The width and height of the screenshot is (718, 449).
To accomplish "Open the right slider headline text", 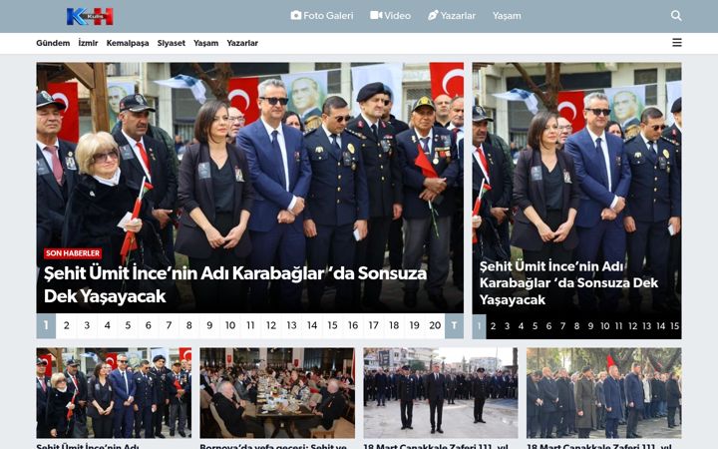I will tap(568, 283).
